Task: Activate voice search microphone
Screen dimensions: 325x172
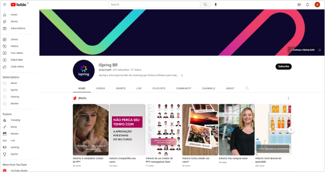Action: (215, 5)
